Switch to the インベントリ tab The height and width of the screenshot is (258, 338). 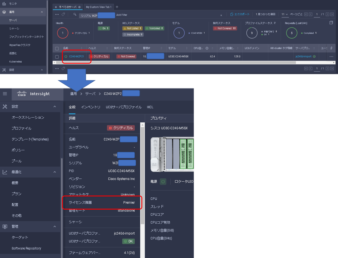tap(91, 107)
